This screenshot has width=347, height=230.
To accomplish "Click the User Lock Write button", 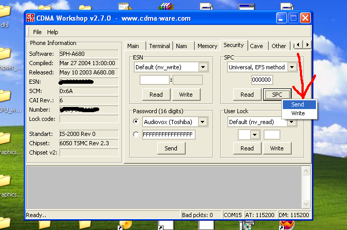I will 277,148.
